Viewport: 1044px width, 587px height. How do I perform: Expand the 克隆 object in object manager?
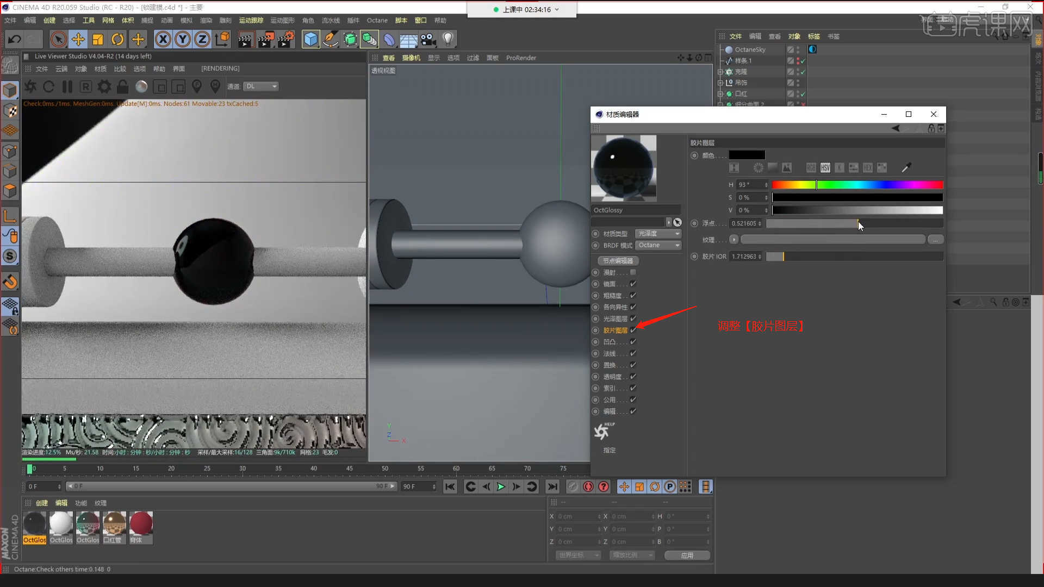720,72
